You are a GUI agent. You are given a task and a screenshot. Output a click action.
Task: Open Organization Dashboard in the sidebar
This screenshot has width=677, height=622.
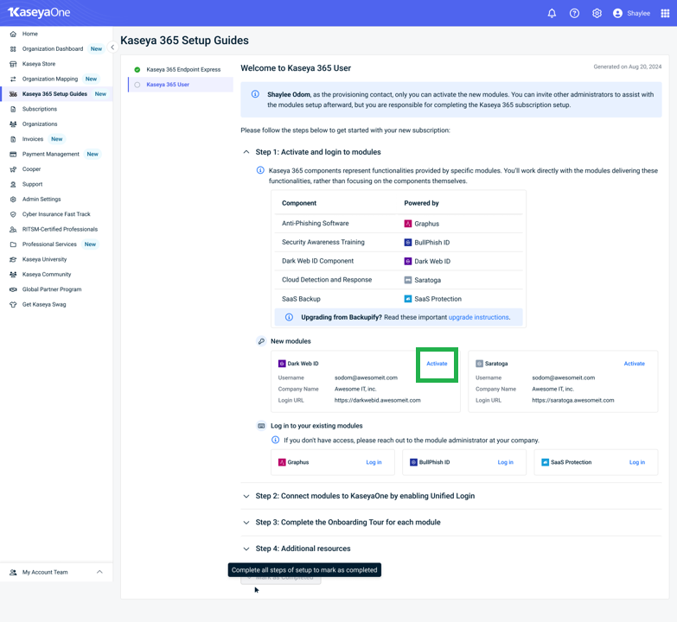[x=53, y=49]
